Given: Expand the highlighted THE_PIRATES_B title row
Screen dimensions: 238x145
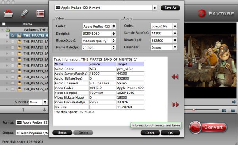Looking at the screenshot, I should [x=7, y=36].
